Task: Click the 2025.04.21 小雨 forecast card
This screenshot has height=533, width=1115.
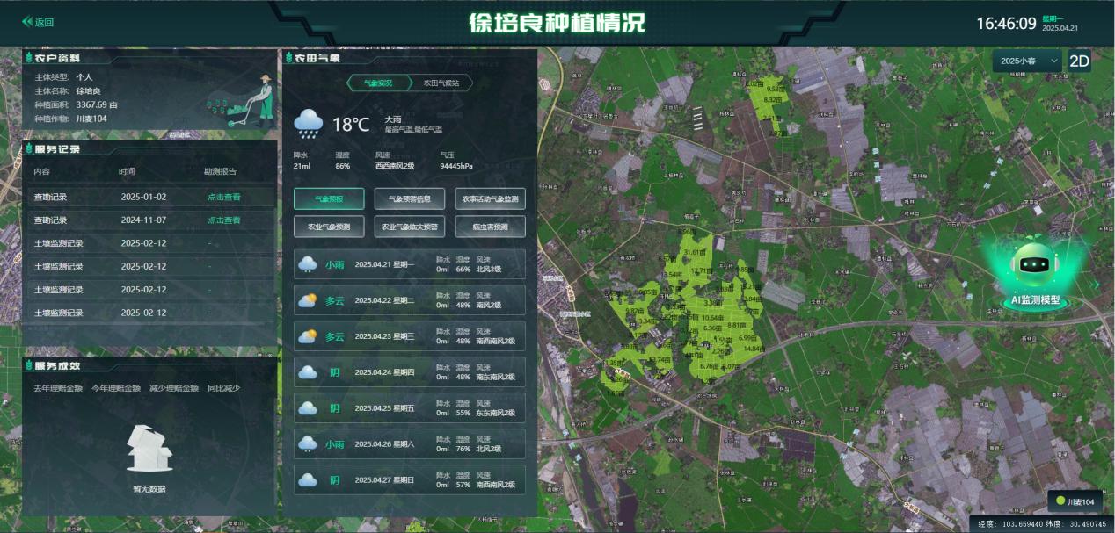Action: pos(409,264)
